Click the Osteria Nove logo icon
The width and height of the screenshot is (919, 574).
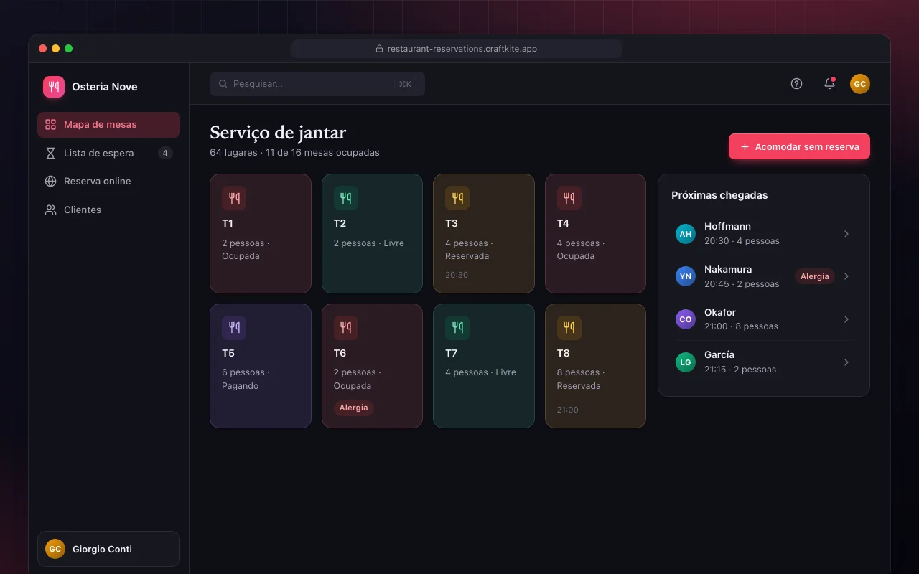[54, 87]
